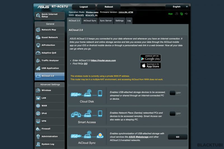This screenshot has height=149, width=224.
Task: Switch to the Log tab
Action: [129, 21]
